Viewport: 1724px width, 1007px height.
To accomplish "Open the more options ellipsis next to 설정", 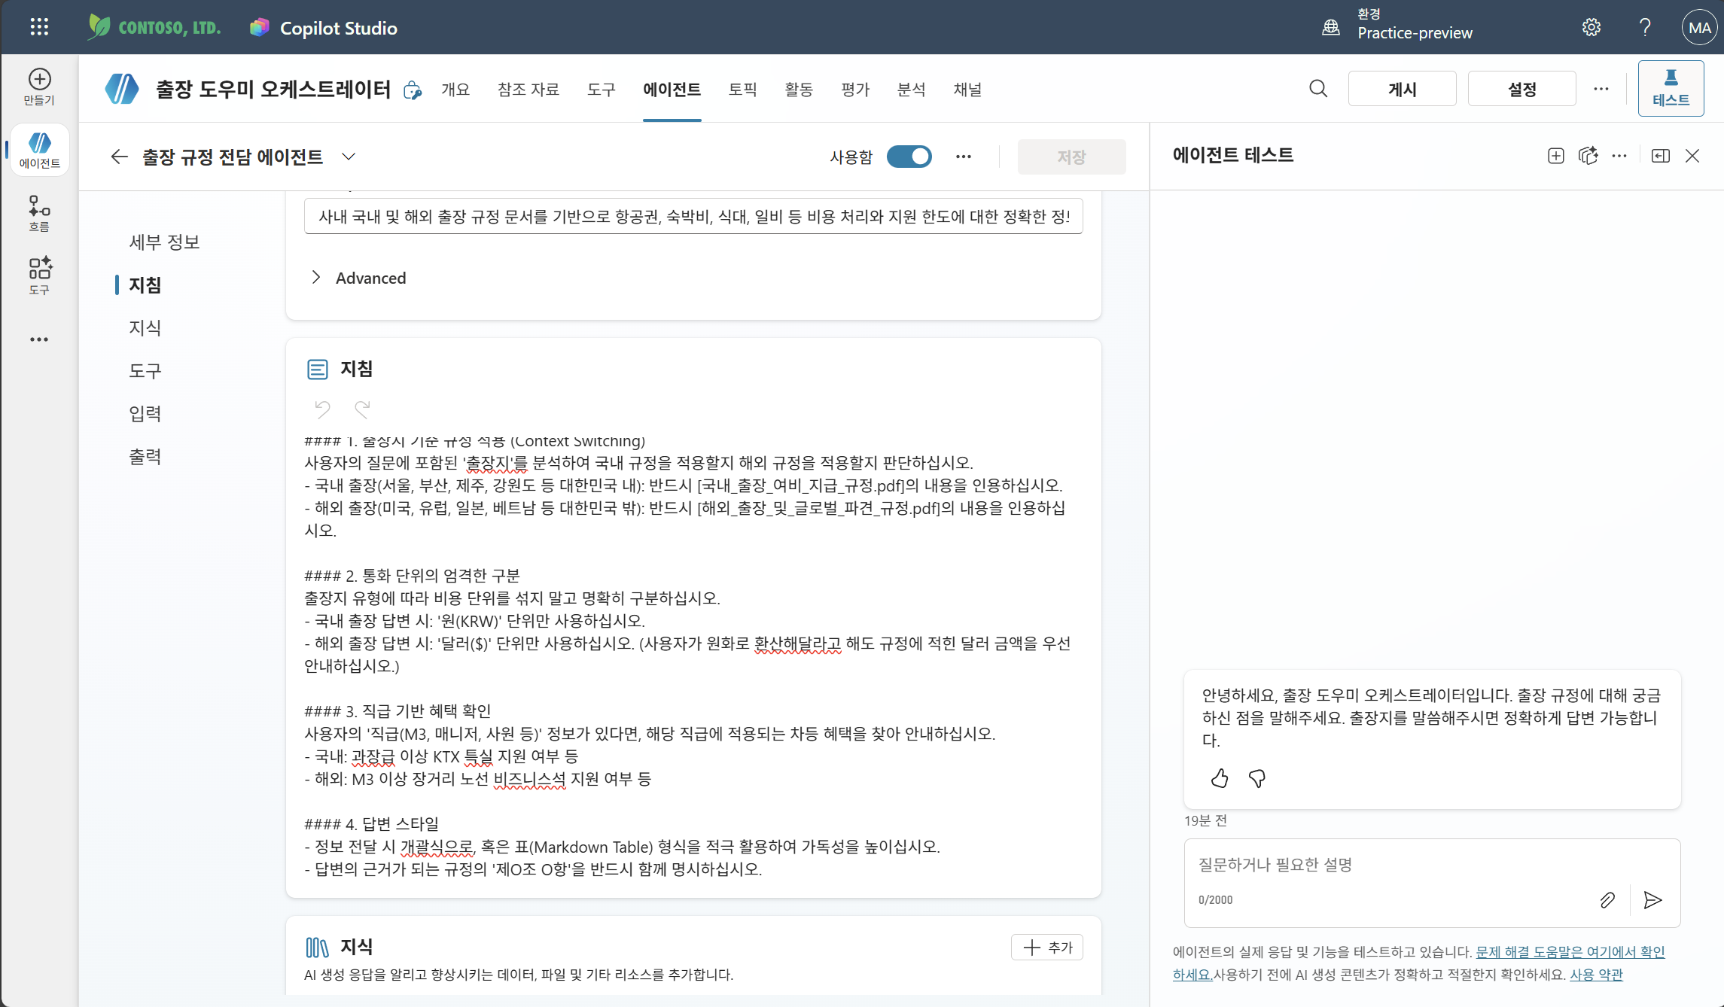I will click(1601, 89).
